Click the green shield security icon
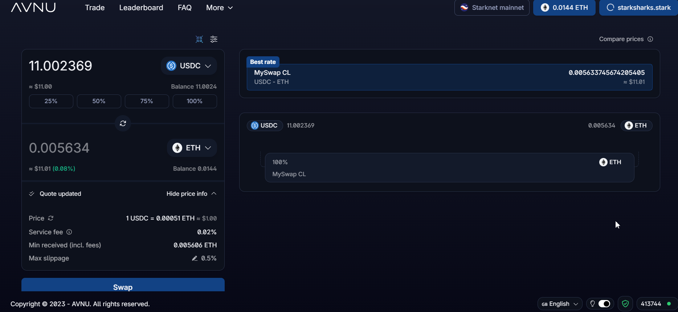Viewport: 678px width, 312px height. 625,304
